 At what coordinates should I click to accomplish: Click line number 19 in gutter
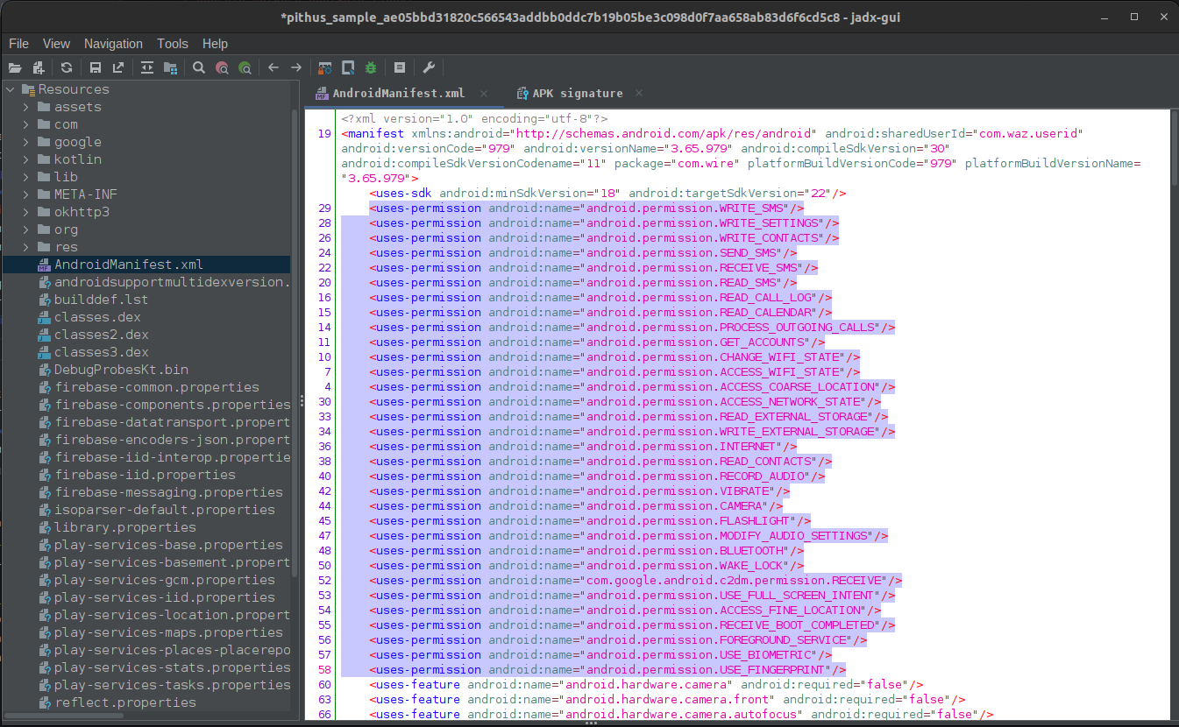[x=324, y=134]
